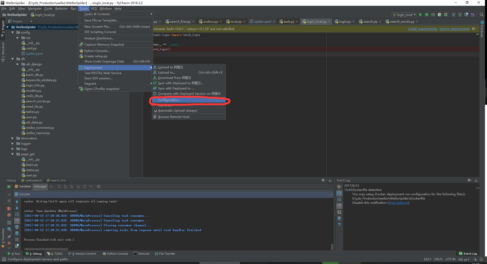The height and width of the screenshot is (264, 487).
Task: Select Start SSH session...
Action: [115, 78]
